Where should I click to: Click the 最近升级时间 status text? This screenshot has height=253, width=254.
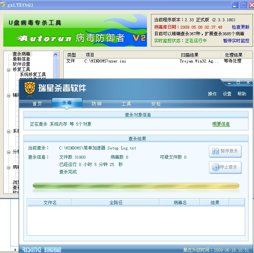(x=216, y=250)
